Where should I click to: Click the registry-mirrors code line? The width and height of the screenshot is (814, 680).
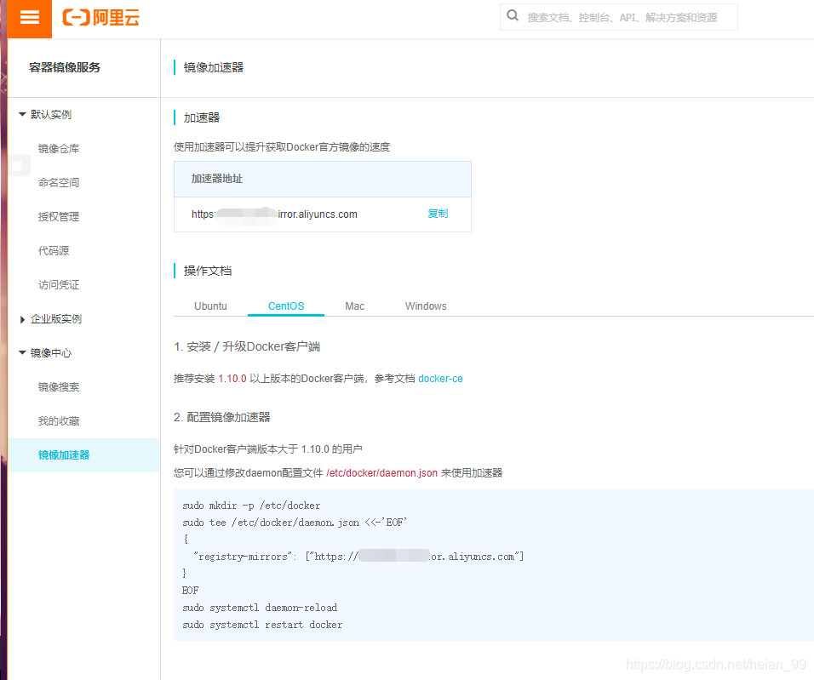pos(358,557)
